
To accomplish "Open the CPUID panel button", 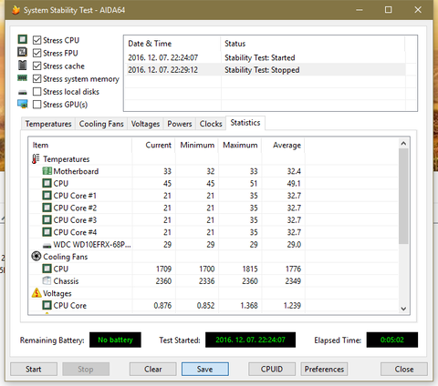I will point(272,369).
